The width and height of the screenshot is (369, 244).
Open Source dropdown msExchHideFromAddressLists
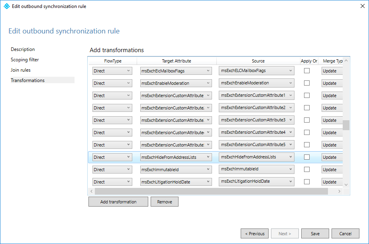pos(257,157)
